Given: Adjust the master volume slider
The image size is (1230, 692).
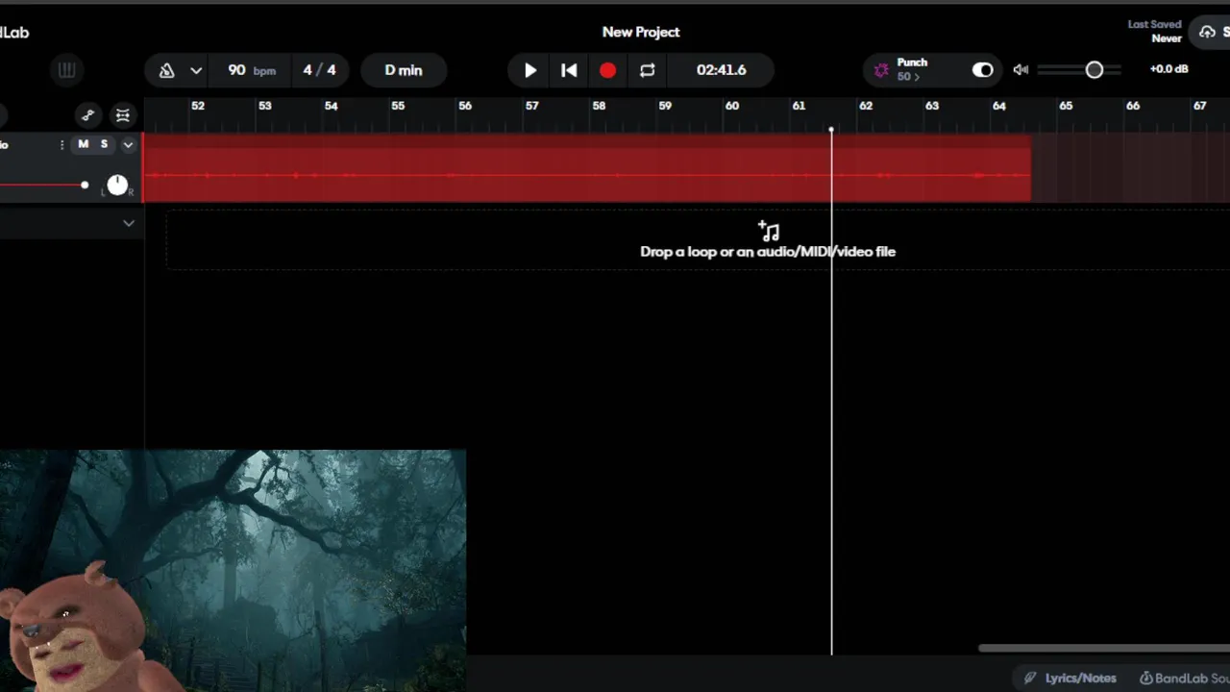Looking at the screenshot, I should tap(1079, 70).
